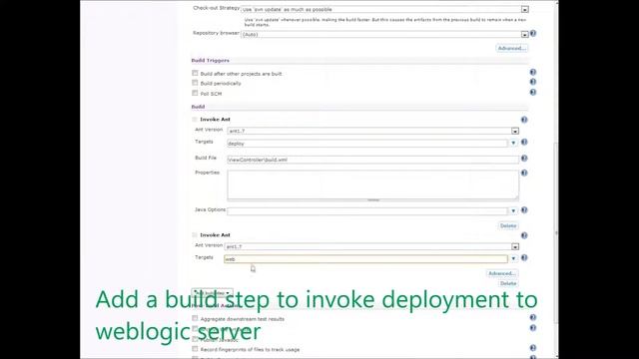639x359 pixels.
Task: Click the Java Options input field
Action: click(x=367, y=210)
